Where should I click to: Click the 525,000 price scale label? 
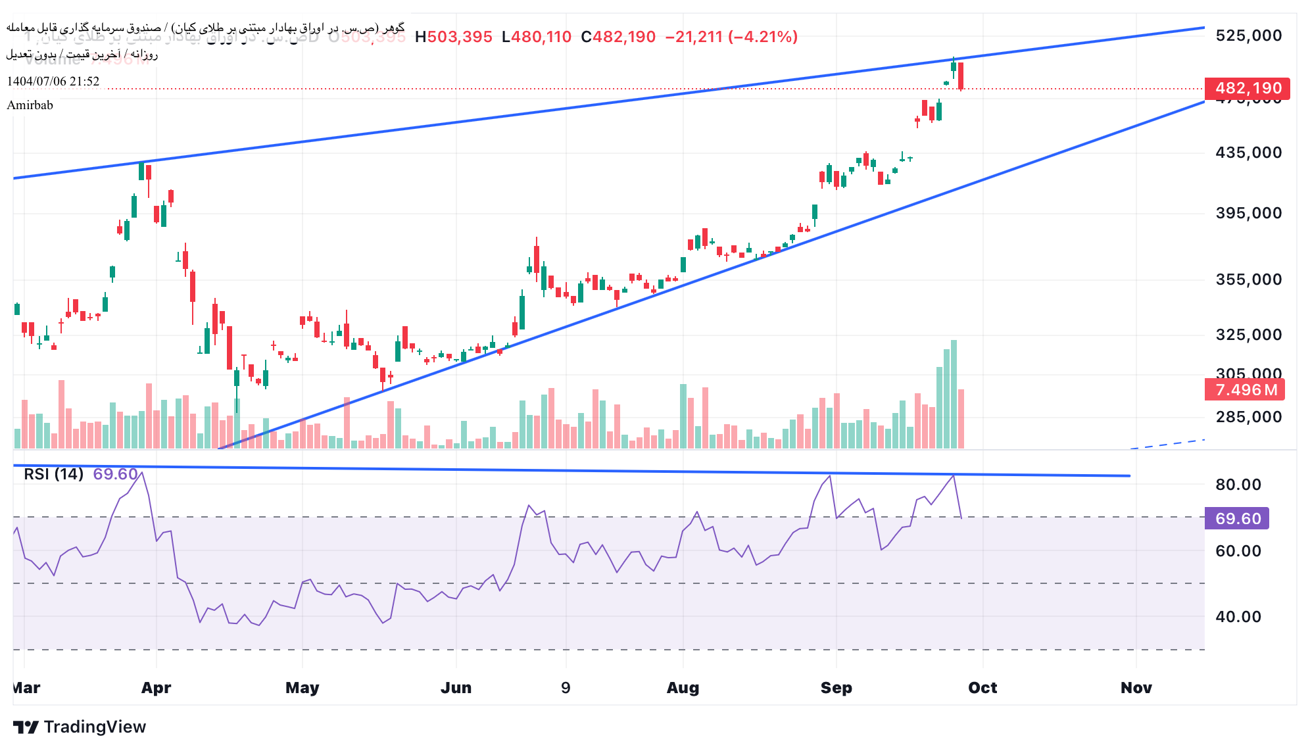click(x=1248, y=36)
